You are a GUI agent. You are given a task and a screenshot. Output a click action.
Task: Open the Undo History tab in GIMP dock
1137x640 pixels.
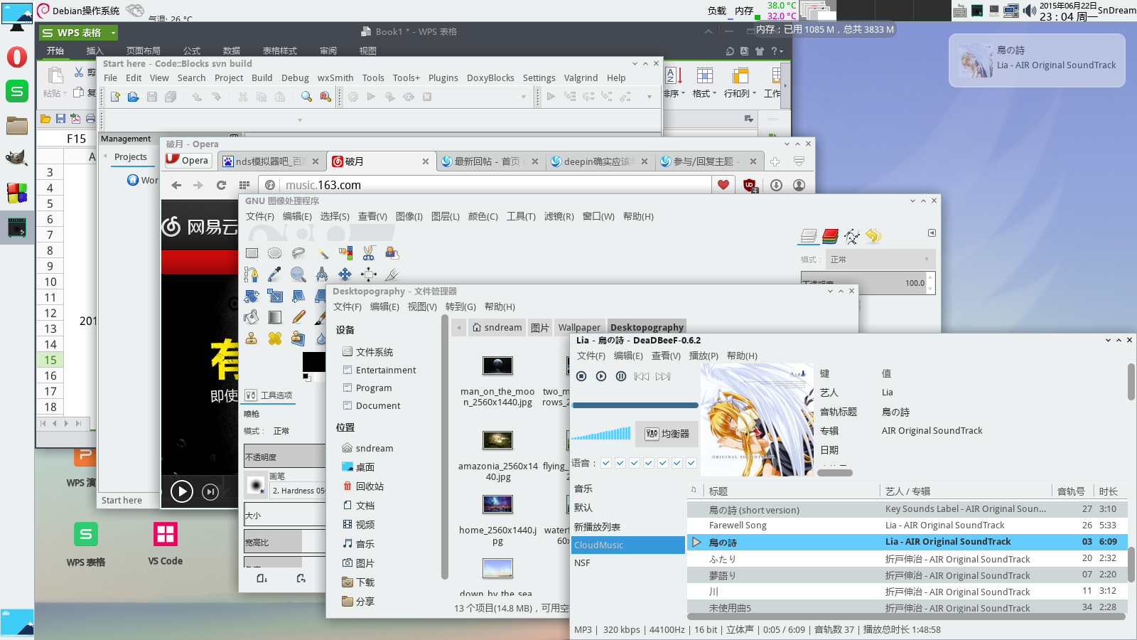(873, 236)
